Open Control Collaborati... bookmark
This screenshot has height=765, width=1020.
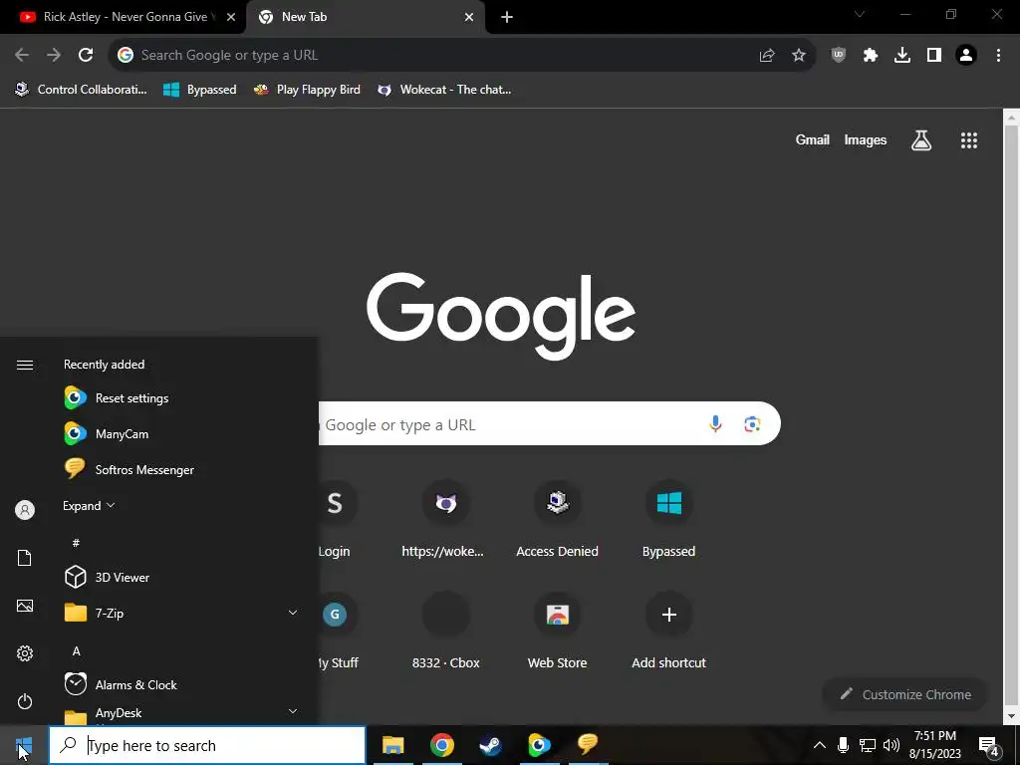pyautogui.click(x=82, y=90)
